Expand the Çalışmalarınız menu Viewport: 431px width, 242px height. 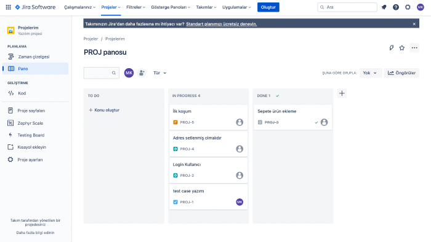(79, 7)
